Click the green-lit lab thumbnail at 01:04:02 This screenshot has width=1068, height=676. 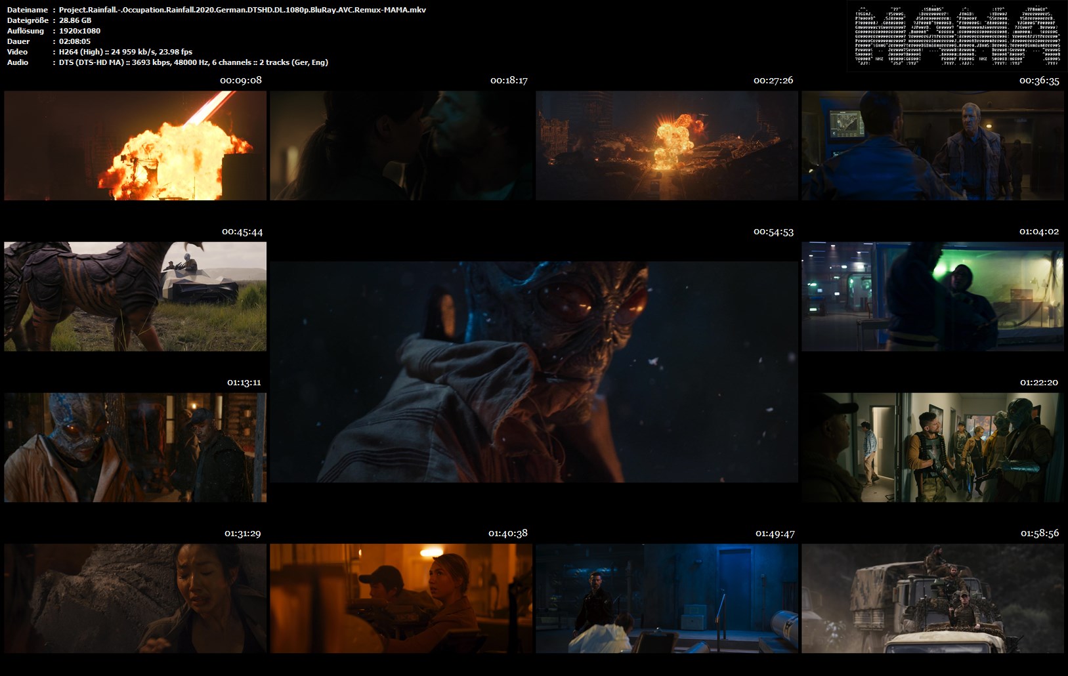pos(932,296)
